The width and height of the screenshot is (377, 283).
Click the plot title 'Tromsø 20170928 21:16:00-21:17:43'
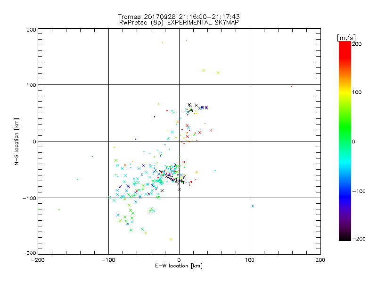coord(179,17)
